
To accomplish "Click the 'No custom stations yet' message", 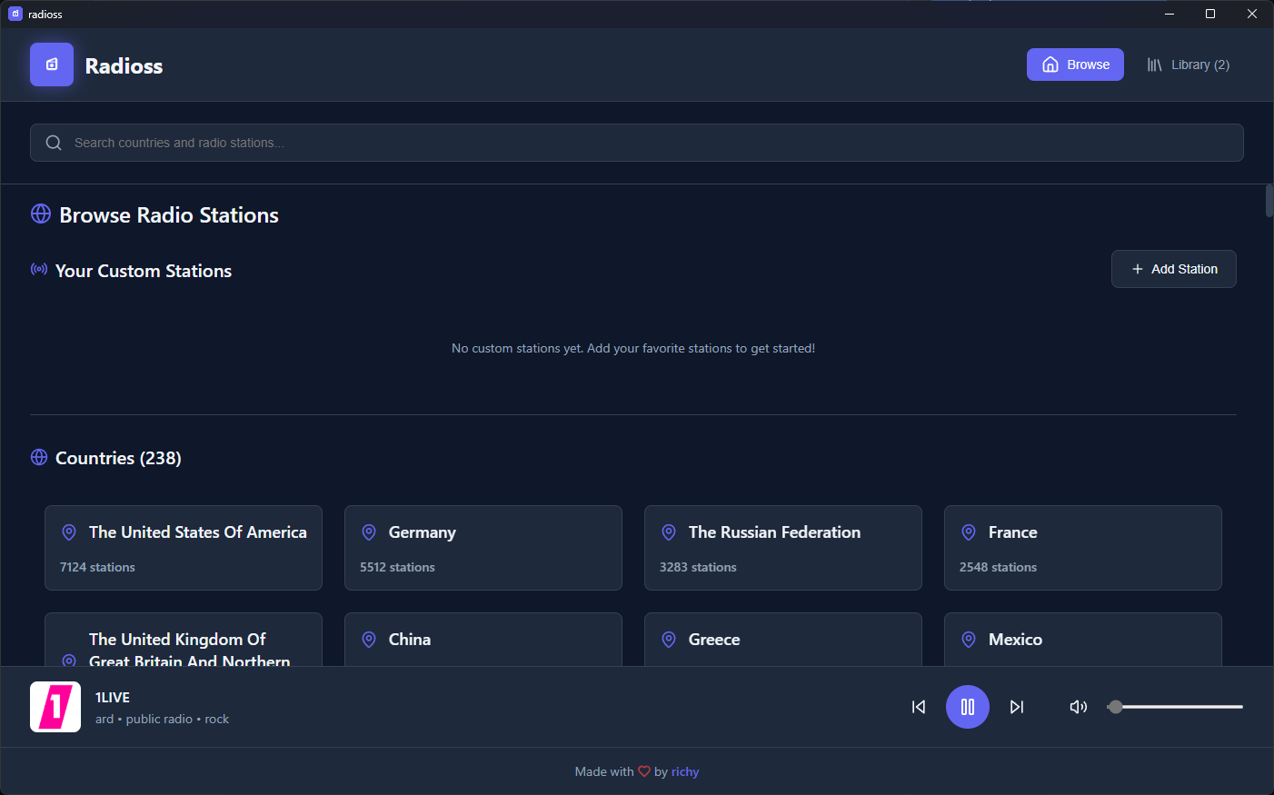I will 633,348.
